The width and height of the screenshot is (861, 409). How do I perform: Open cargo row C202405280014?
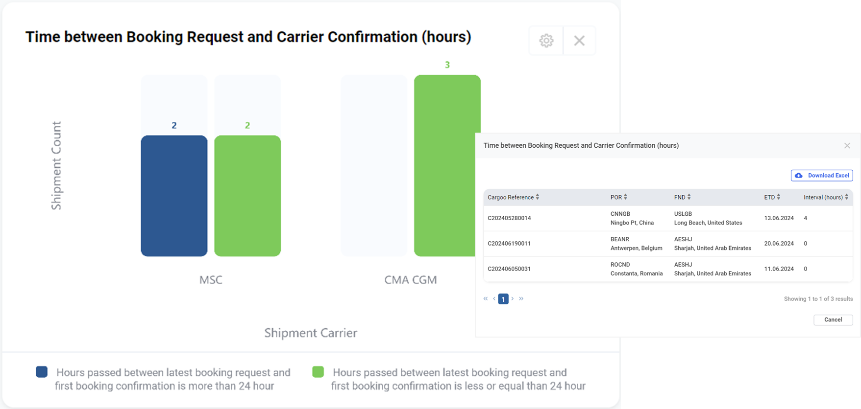pos(668,218)
